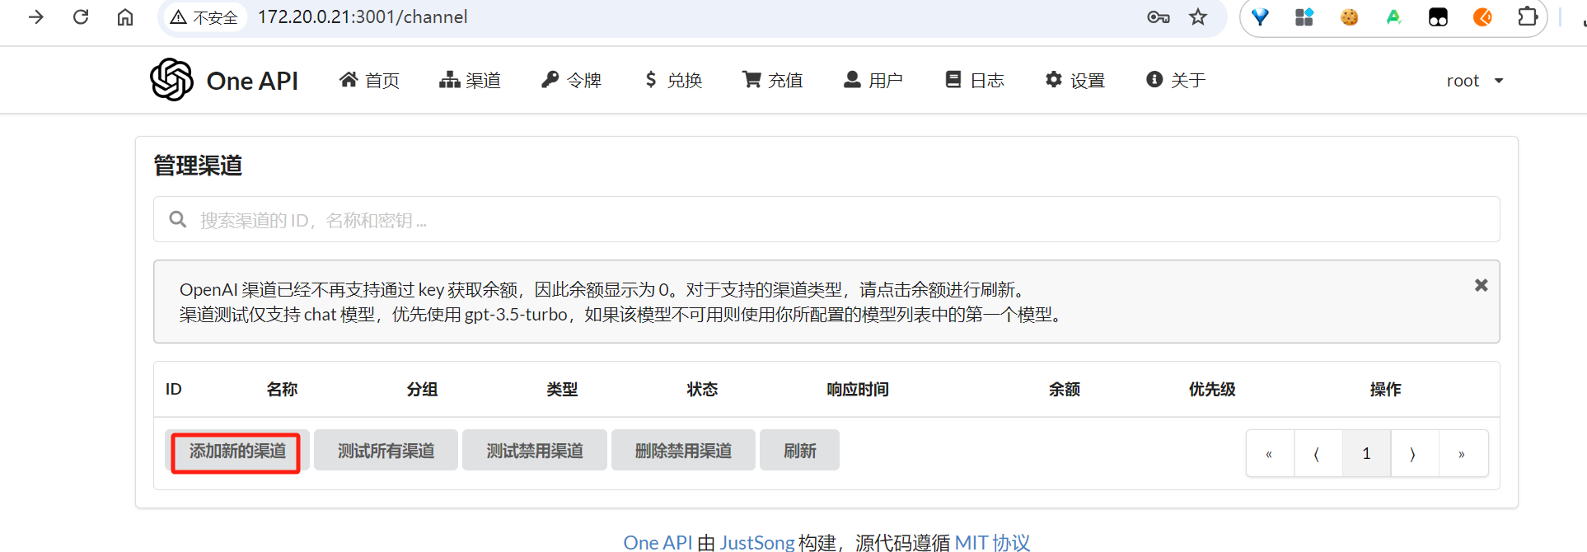Sort by the 余额 column header

coord(1065,389)
